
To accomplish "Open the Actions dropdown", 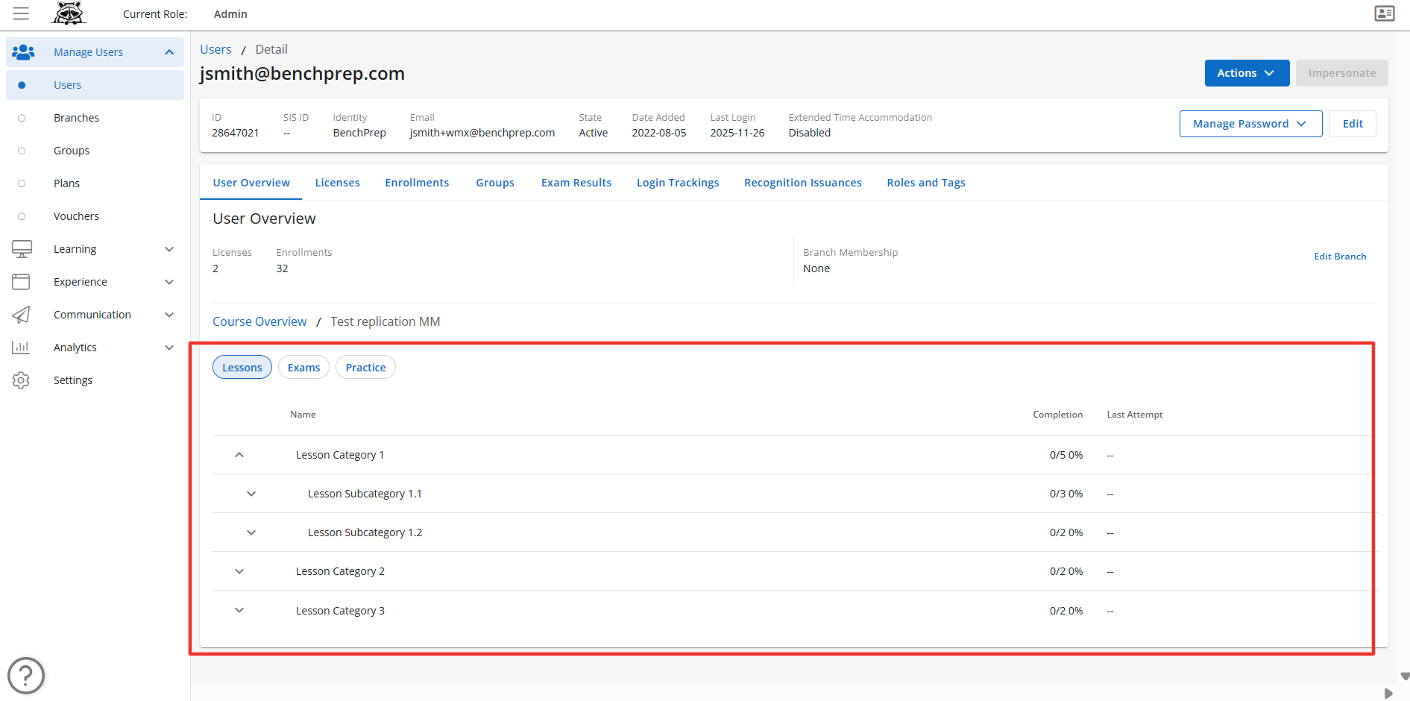I will (x=1247, y=73).
